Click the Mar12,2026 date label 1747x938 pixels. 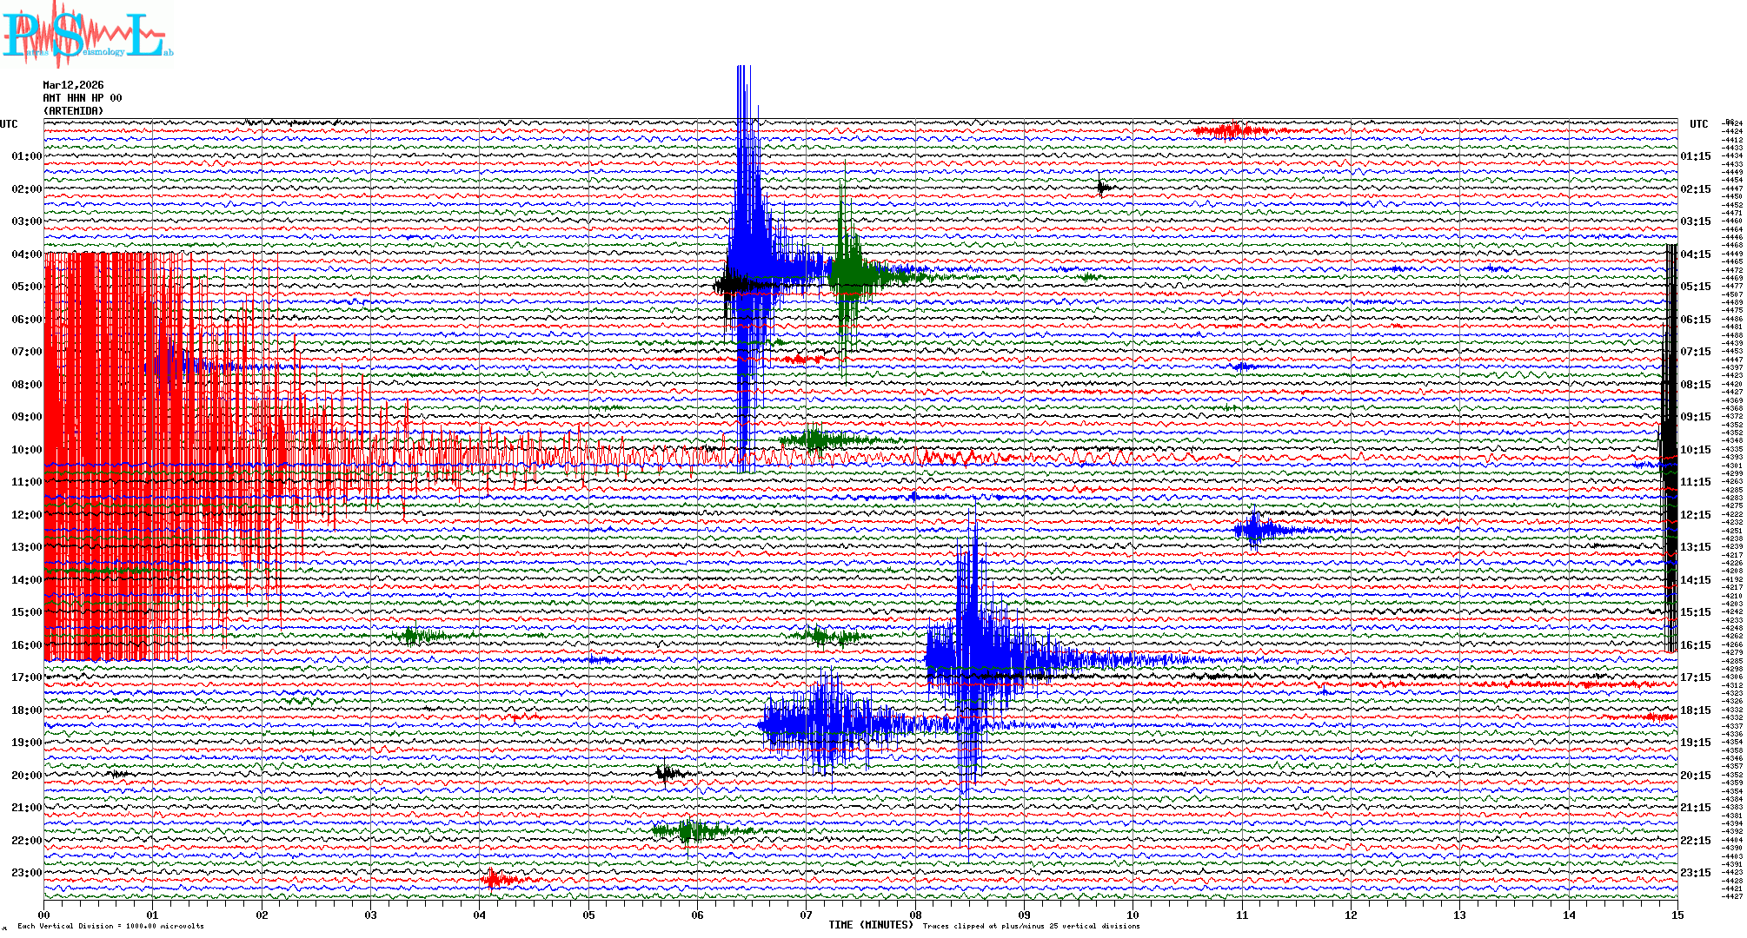coord(73,85)
